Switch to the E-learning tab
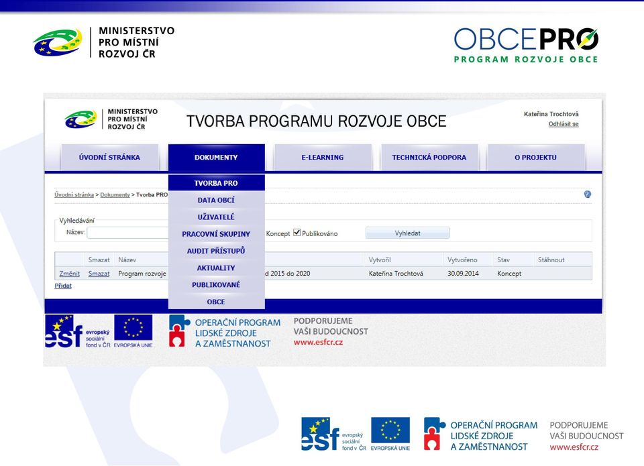 pos(323,158)
